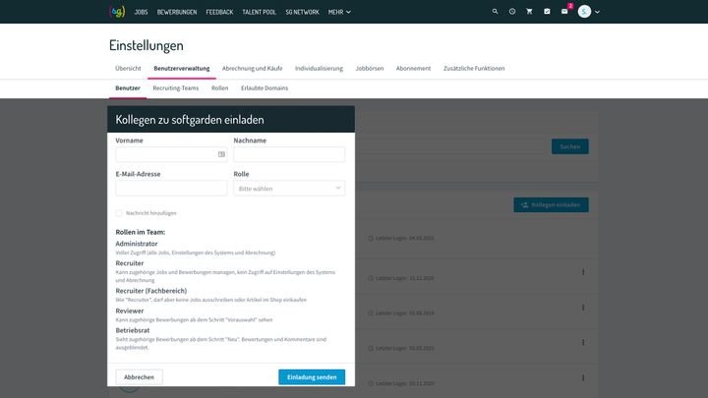
Task: Tick the Nachricht hinzufügen checkbox
Action: pos(119,213)
